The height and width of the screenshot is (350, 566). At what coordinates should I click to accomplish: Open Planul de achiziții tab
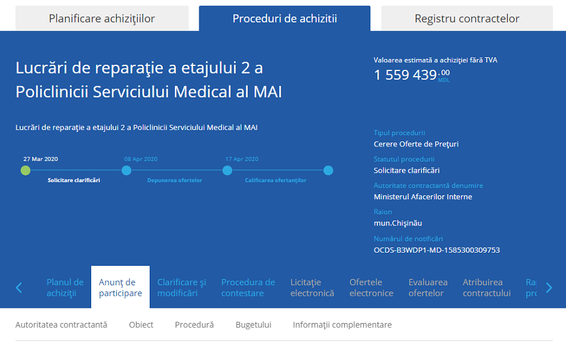pyautogui.click(x=65, y=288)
